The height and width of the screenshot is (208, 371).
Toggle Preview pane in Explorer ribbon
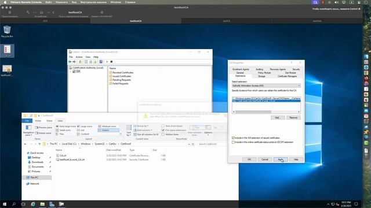click(43, 127)
